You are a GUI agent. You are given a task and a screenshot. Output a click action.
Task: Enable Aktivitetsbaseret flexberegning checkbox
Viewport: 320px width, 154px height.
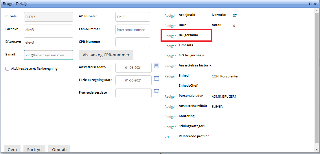pos(8,69)
